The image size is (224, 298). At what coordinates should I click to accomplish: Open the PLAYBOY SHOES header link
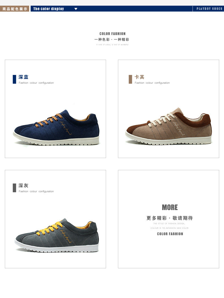pyautogui.click(x=209, y=9)
